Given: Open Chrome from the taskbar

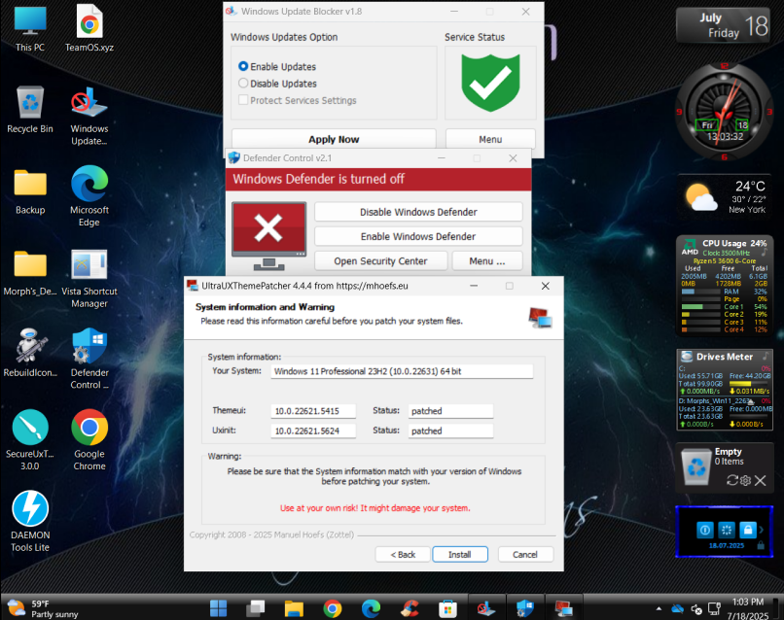Looking at the screenshot, I should click(333, 608).
